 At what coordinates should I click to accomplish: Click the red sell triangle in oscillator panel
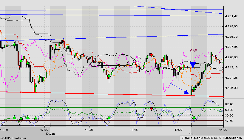click(x=152, y=109)
